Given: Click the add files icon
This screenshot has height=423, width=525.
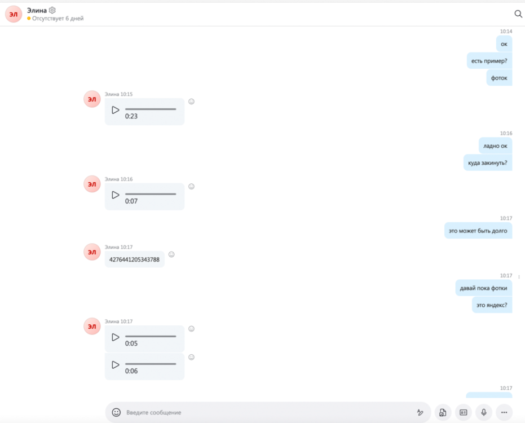Looking at the screenshot, I should click(443, 412).
